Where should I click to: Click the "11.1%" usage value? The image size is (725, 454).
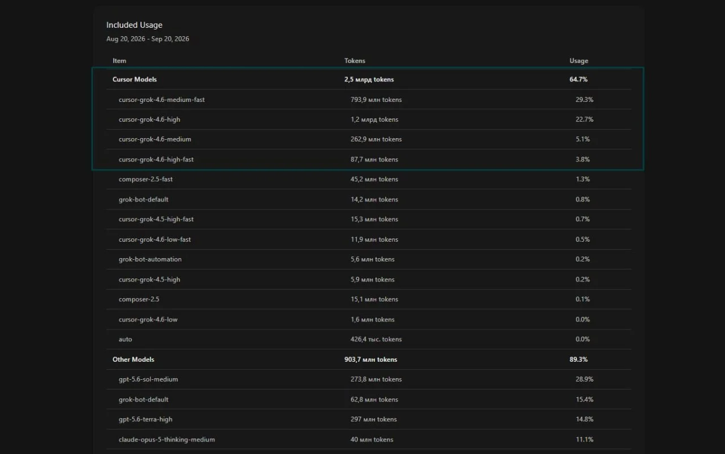(585, 439)
